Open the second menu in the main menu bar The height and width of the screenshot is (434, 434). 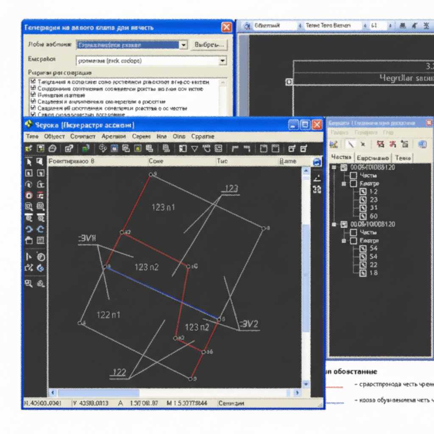54,136
